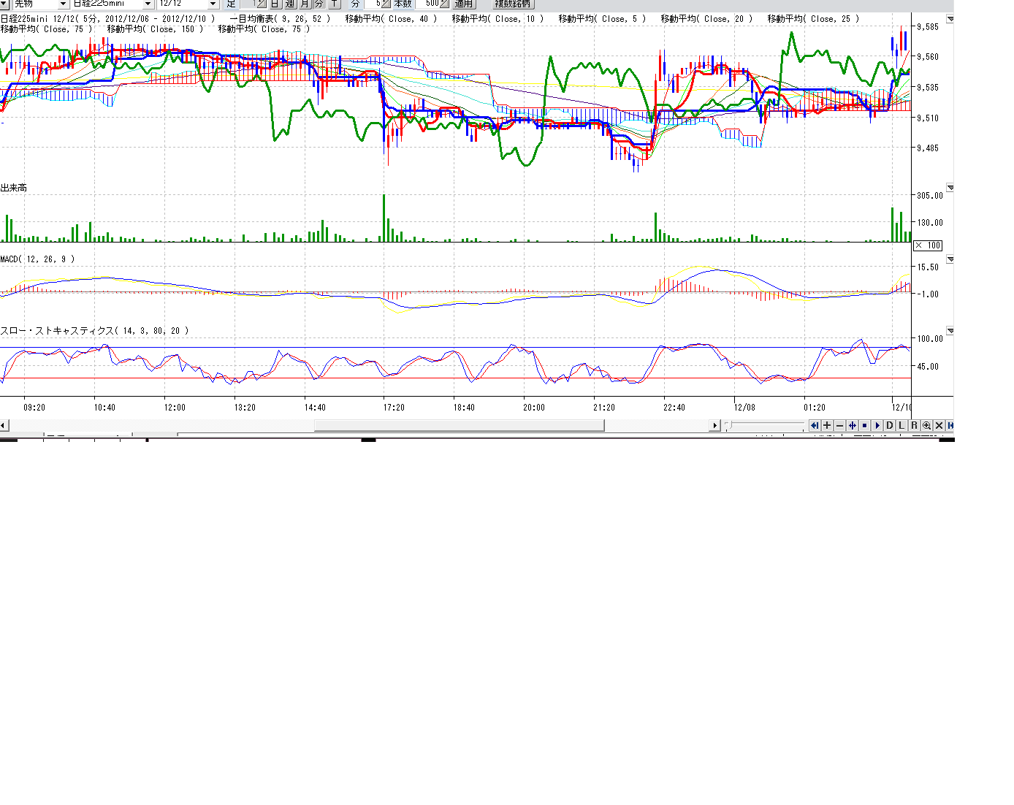Expand the 出来高 volume panel menu arrow
The width and height of the screenshot is (1014, 805).
[x=950, y=188]
